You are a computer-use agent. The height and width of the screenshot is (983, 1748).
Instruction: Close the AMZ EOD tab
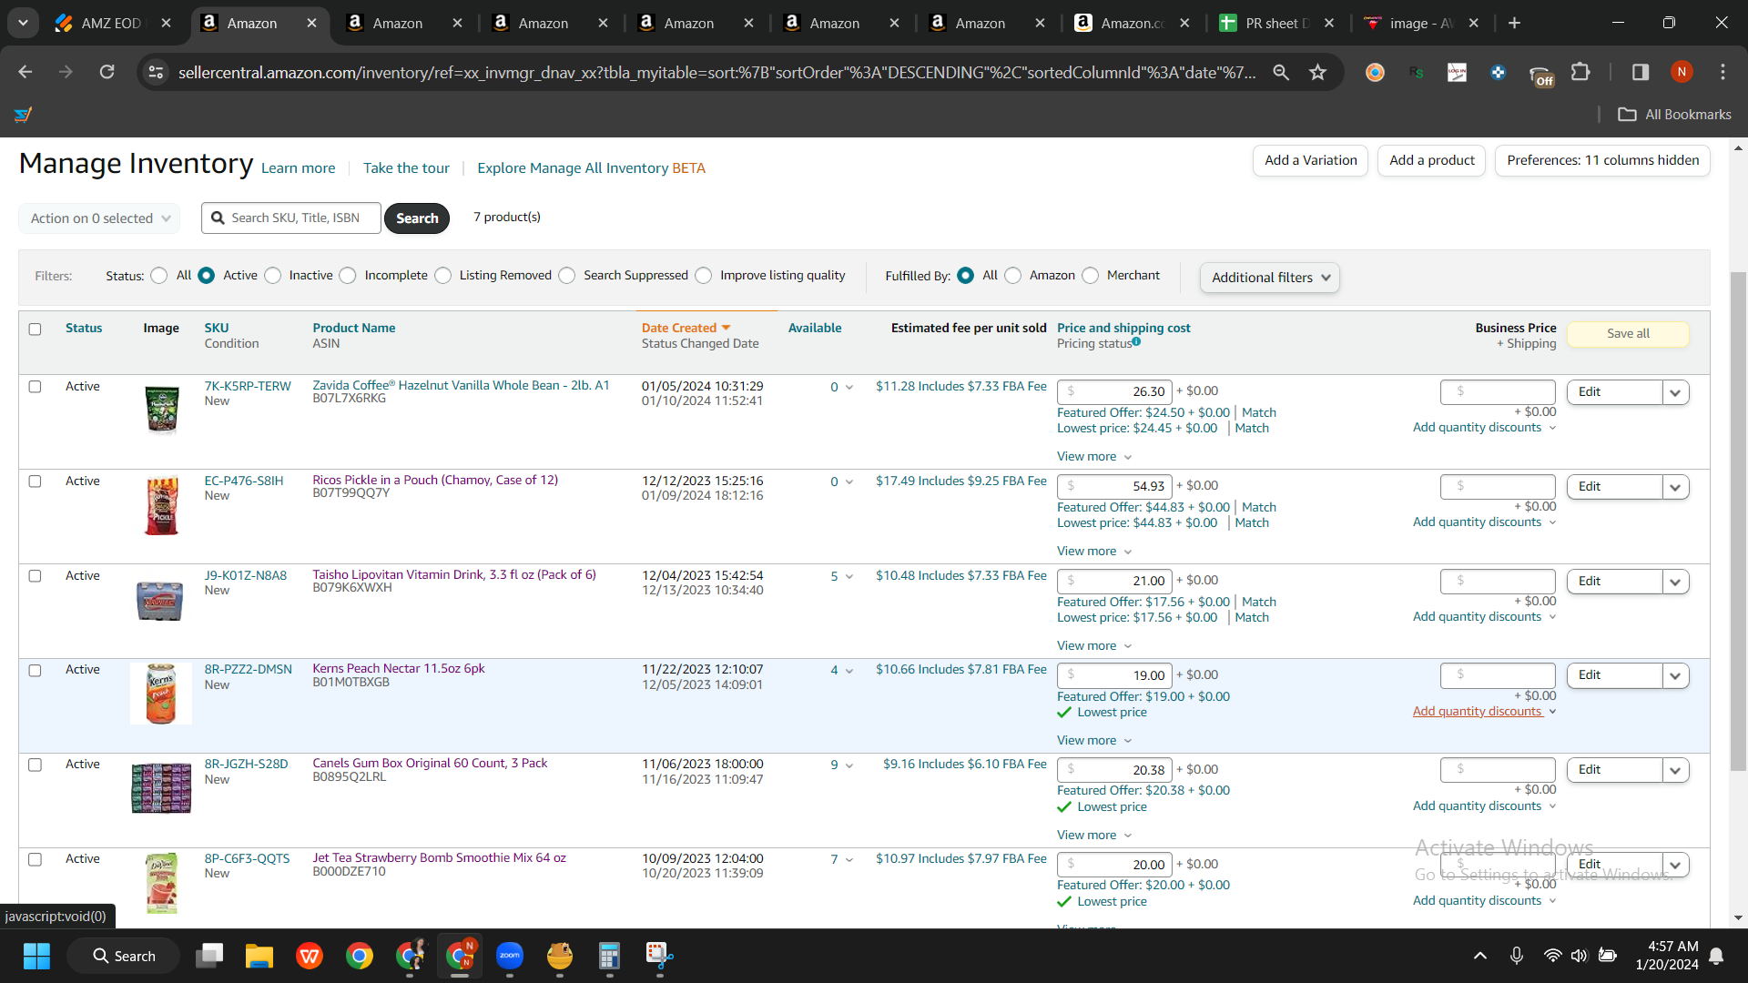(166, 23)
